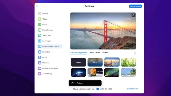Select the General label in the sidebar
The image size is (171, 96).
pyautogui.click(x=45, y=14)
